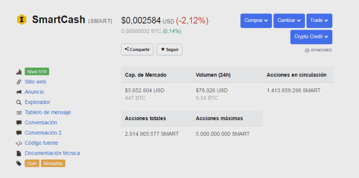This screenshot has width=359, height=178.
Task: Click the tag icon beside Coin label
Action: pos(19,163)
